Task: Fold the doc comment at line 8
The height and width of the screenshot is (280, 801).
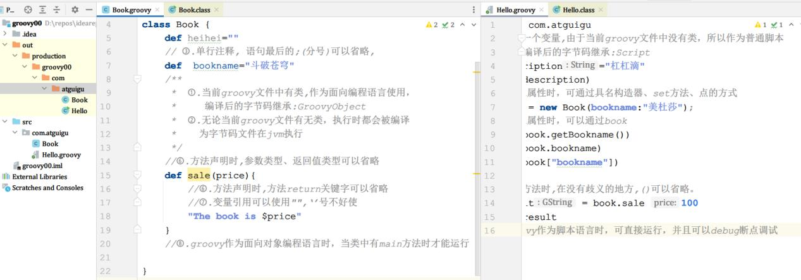Action: [x=137, y=80]
